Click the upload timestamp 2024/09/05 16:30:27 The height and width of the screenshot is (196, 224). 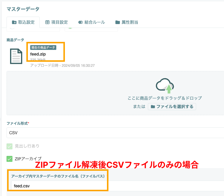point(78,66)
